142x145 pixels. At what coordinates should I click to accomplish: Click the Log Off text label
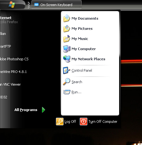click(70, 122)
